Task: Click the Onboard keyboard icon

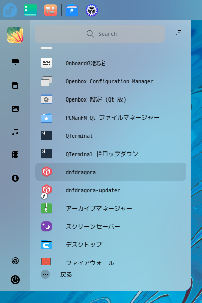Action: (46, 63)
